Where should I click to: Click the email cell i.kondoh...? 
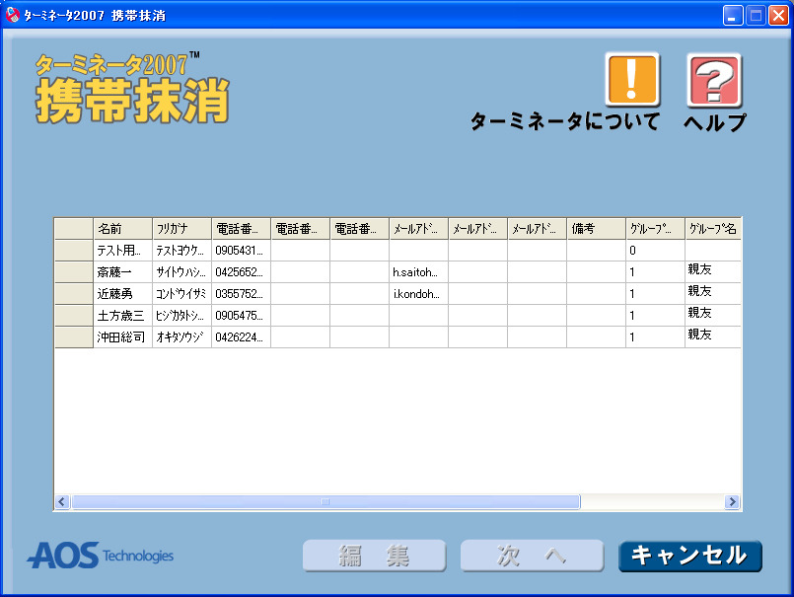point(419,294)
